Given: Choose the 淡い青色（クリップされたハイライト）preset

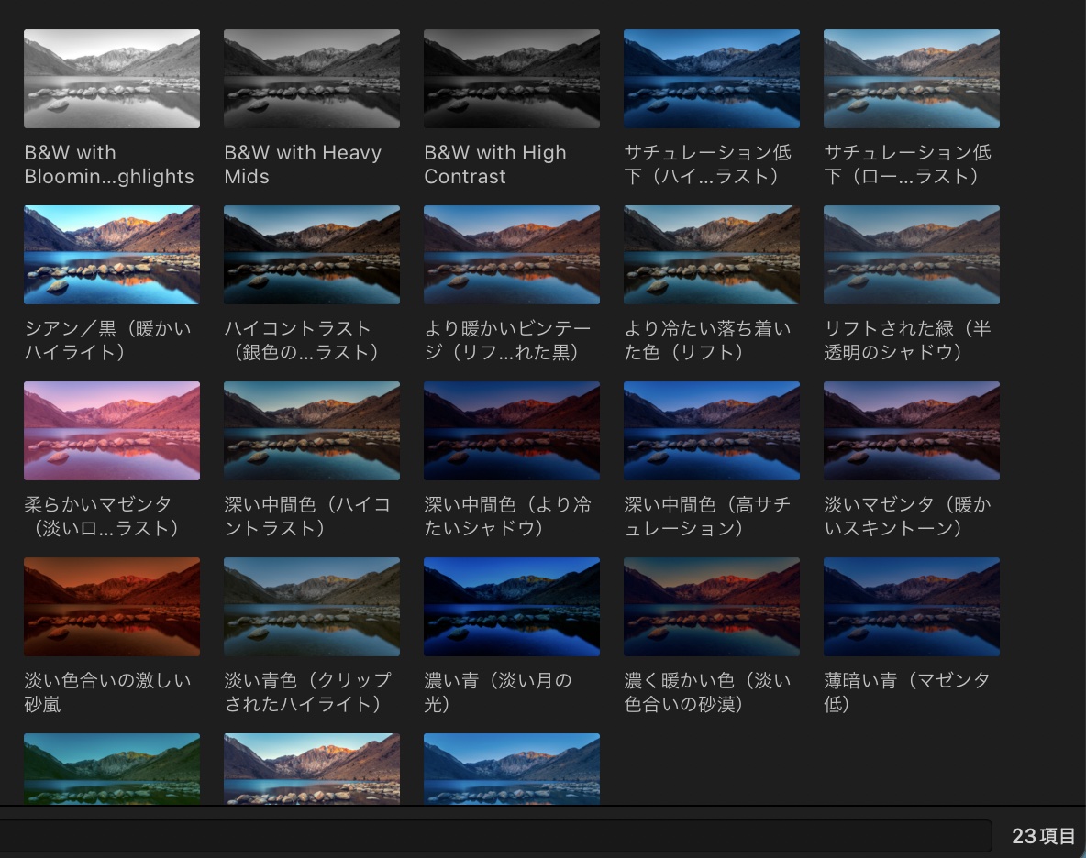Looking at the screenshot, I should pyautogui.click(x=312, y=607).
